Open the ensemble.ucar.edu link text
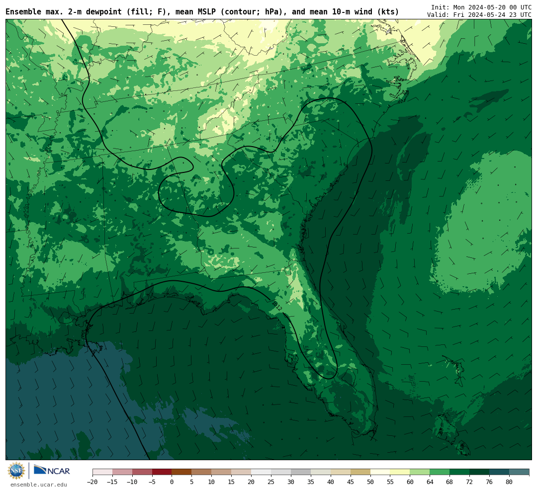 39,485
